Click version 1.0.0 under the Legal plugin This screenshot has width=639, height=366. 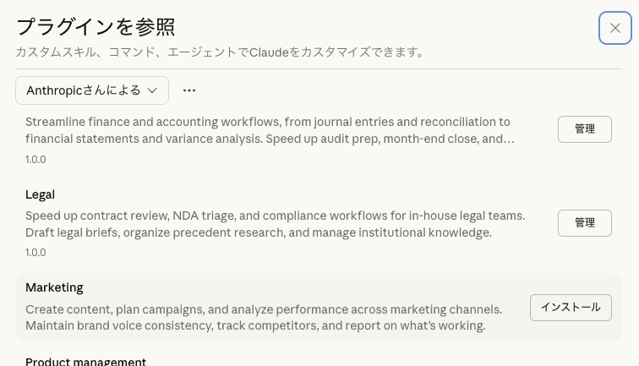coord(35,252)
